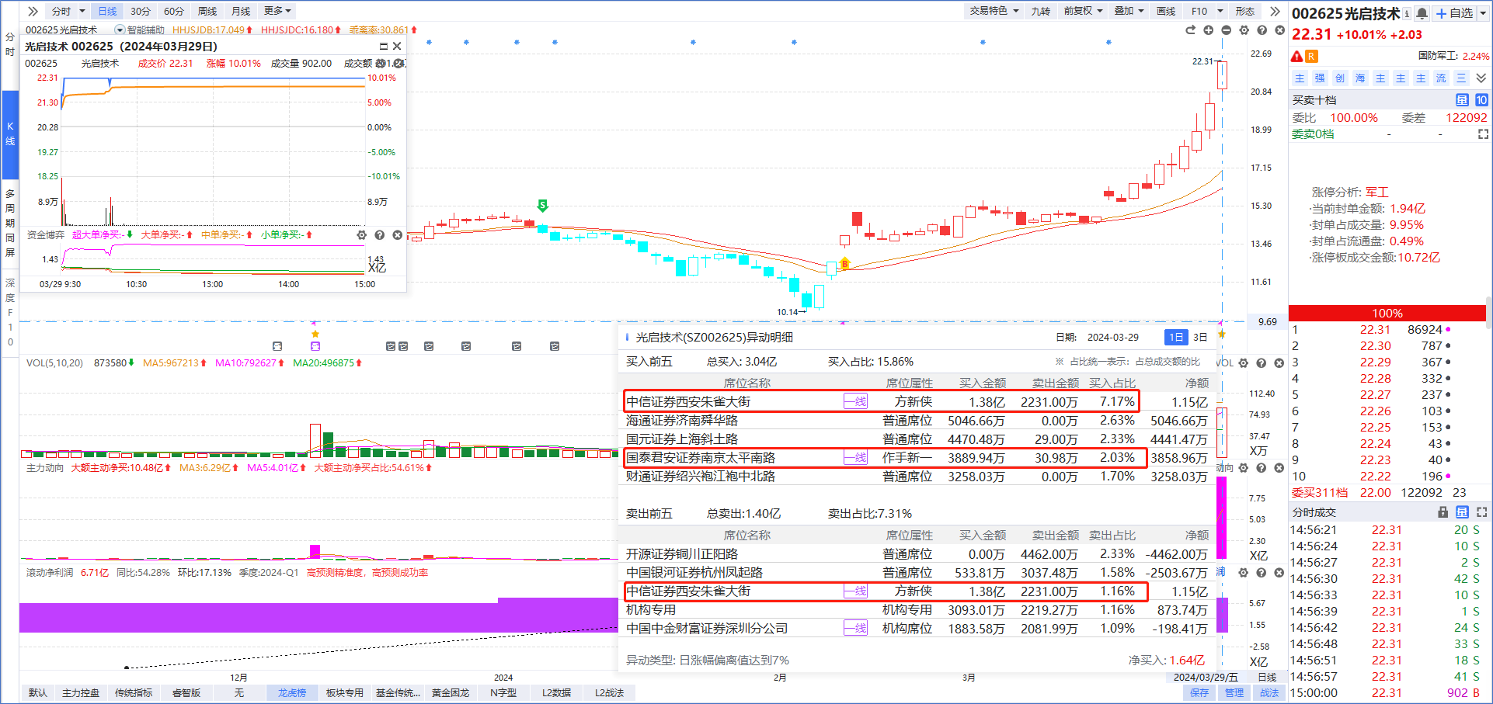Click the red risk warning triangle icon
Viewport: 1493px width, 704px height.
[x=1296, y=56]
